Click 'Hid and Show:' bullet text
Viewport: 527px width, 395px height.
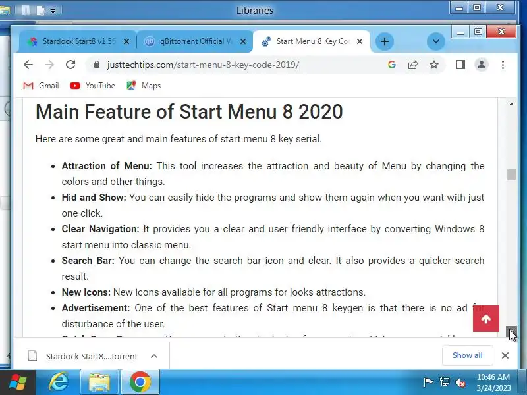94,197
